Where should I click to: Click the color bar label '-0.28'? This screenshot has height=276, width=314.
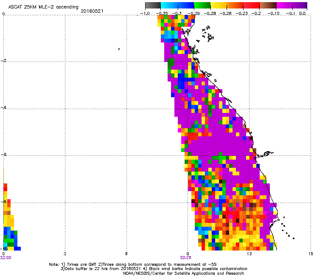click(x=210, y=14)
